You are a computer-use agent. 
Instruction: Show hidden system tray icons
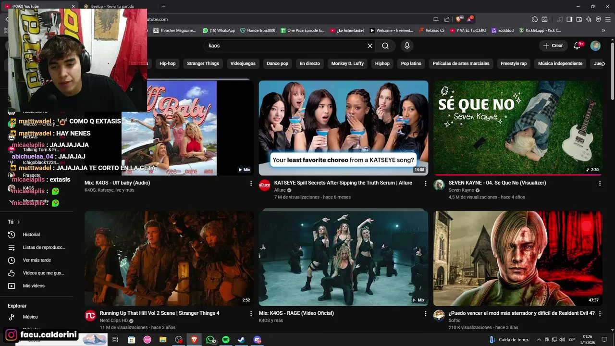click(539, 340)
